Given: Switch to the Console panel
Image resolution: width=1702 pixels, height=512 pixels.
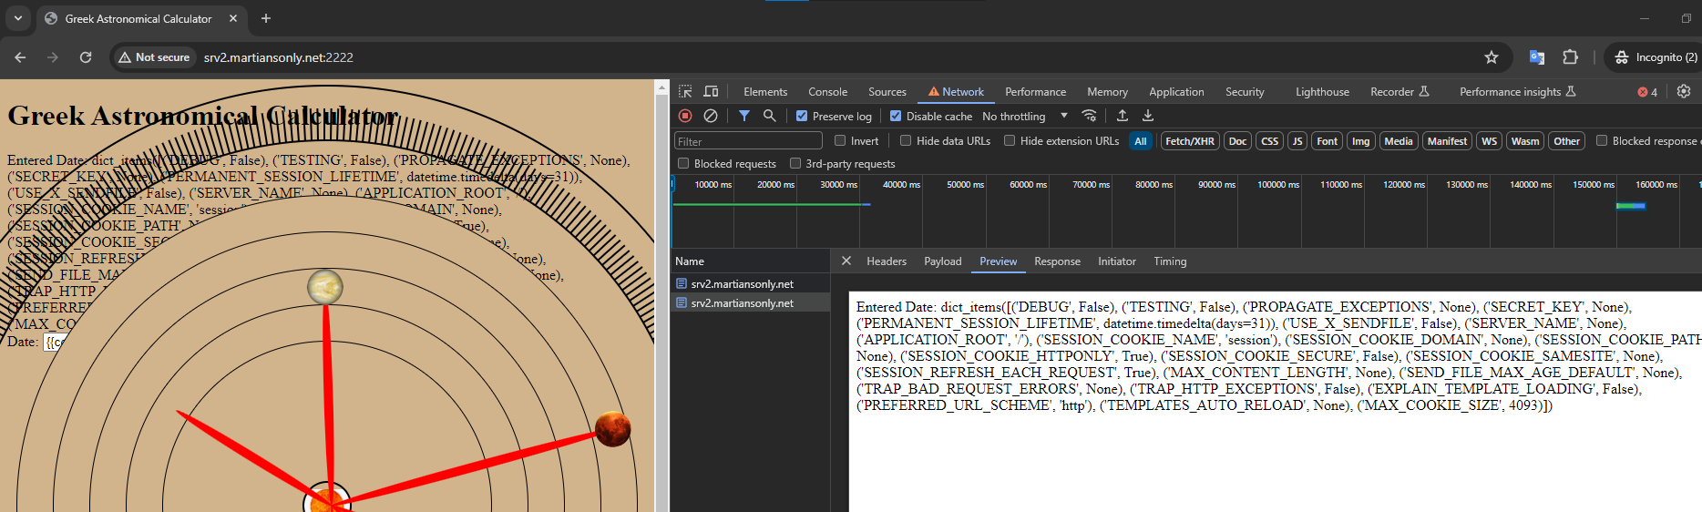Looking at the screenshot, I should [x=827, y=92].
